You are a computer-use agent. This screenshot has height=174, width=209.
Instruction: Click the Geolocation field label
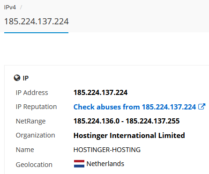[x=34, y=165]
